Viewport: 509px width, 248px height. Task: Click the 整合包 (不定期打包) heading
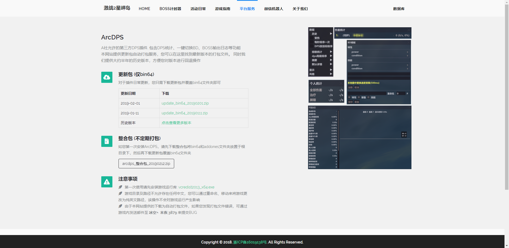point(139,138)
